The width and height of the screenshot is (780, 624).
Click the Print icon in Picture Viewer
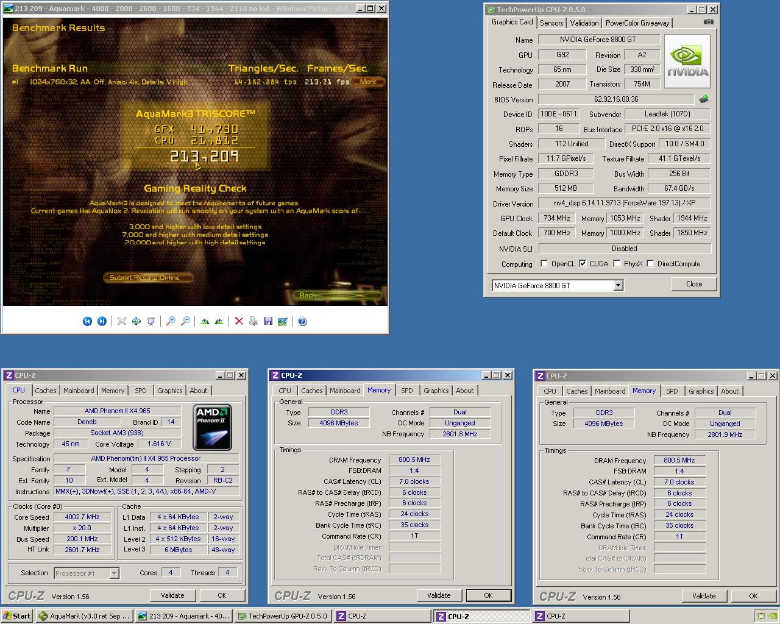point(253,321)
